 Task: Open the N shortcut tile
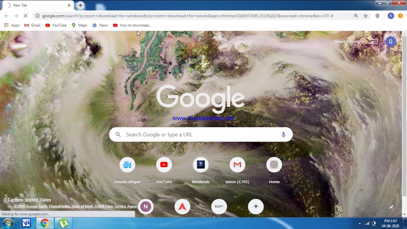point(146,206)
